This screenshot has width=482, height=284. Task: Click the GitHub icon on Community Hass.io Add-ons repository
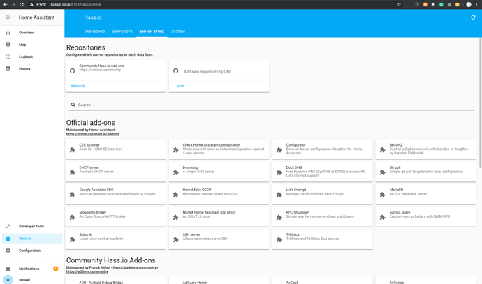pyautogui.click(x=72, y=70)
